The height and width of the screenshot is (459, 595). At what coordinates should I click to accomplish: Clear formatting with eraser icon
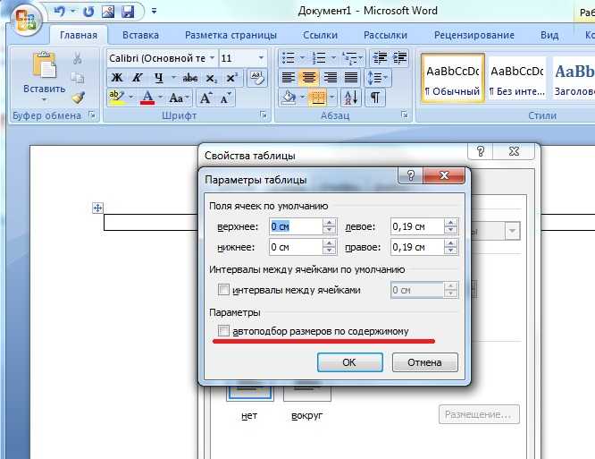[257, 78]
